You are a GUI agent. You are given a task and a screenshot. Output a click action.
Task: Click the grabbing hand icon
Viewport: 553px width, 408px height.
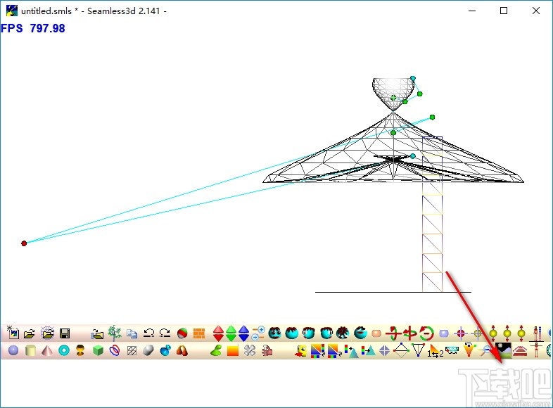267,350
